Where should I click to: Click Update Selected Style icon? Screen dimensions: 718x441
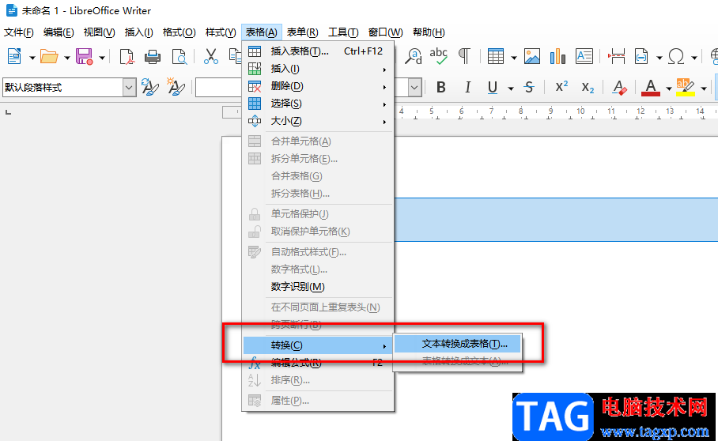(149, 87)
